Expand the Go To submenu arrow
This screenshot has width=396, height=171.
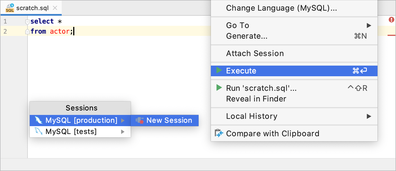point(369,25)
